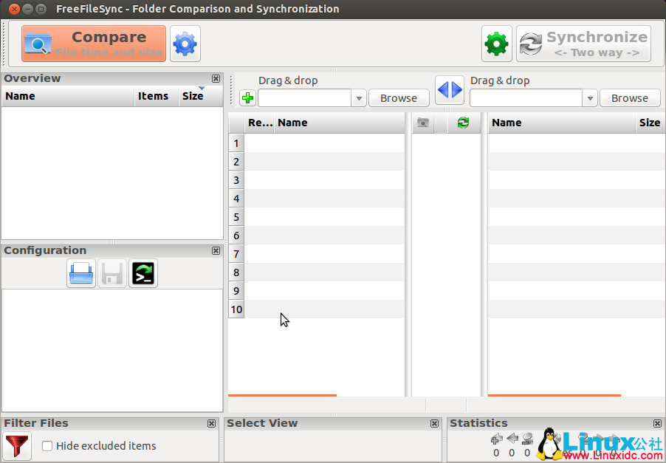Add folder pair with green plus icon

[248, 98]
